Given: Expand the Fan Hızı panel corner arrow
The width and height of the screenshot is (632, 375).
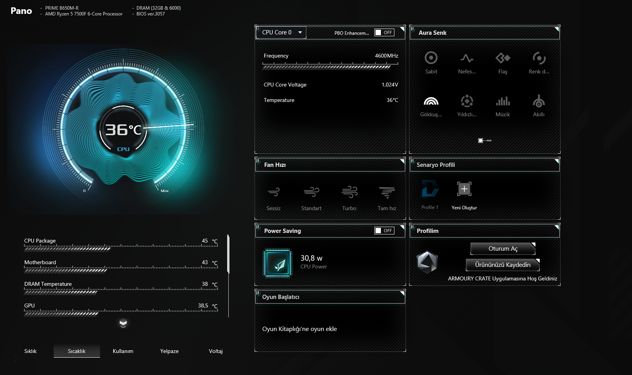Looking at the screenshot, I should coord(402,161).
